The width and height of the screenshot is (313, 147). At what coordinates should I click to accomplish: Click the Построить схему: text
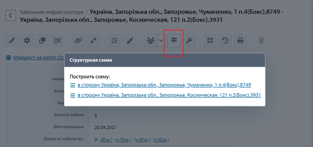tap(90, 77)
